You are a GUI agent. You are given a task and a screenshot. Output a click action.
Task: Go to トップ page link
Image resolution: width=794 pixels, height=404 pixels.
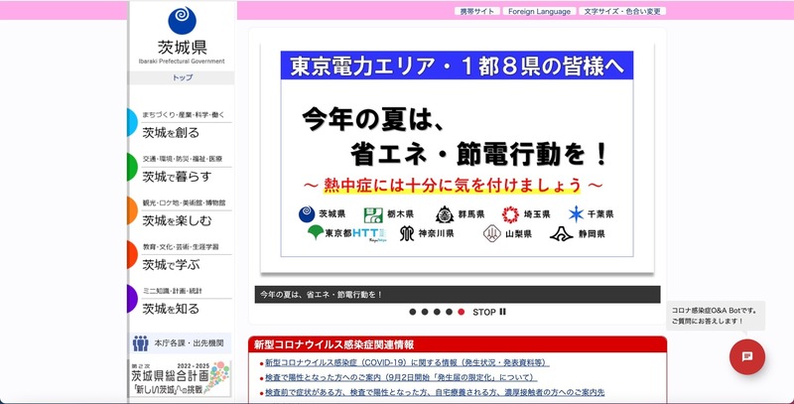coord(183,77)
